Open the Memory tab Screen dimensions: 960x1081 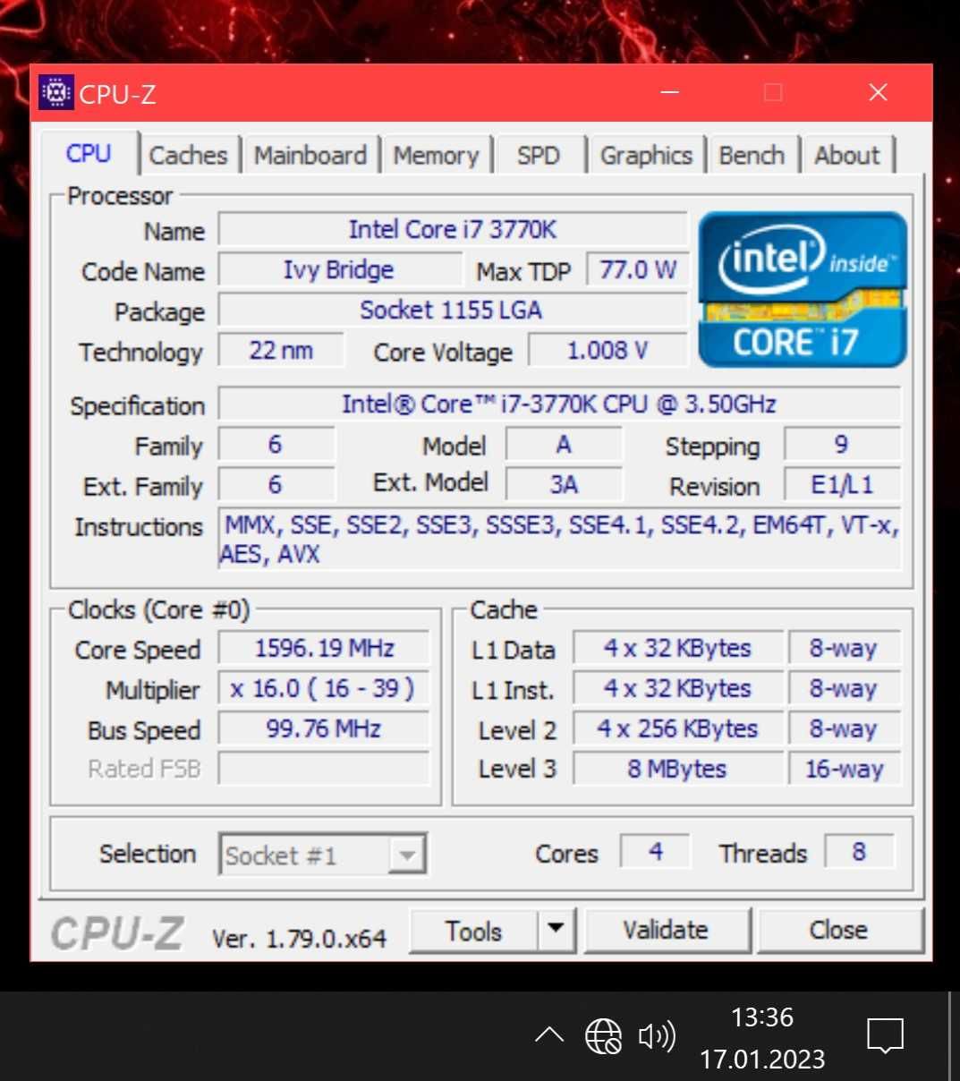tap(436, 155)
